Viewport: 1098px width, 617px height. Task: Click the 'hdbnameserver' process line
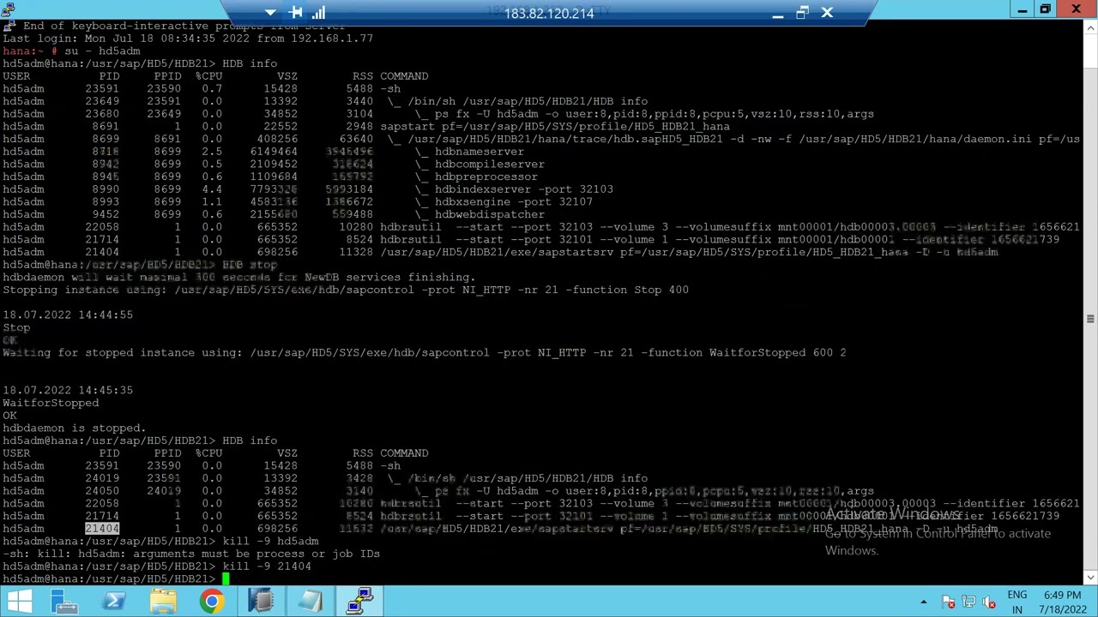(x=480, y=152)
